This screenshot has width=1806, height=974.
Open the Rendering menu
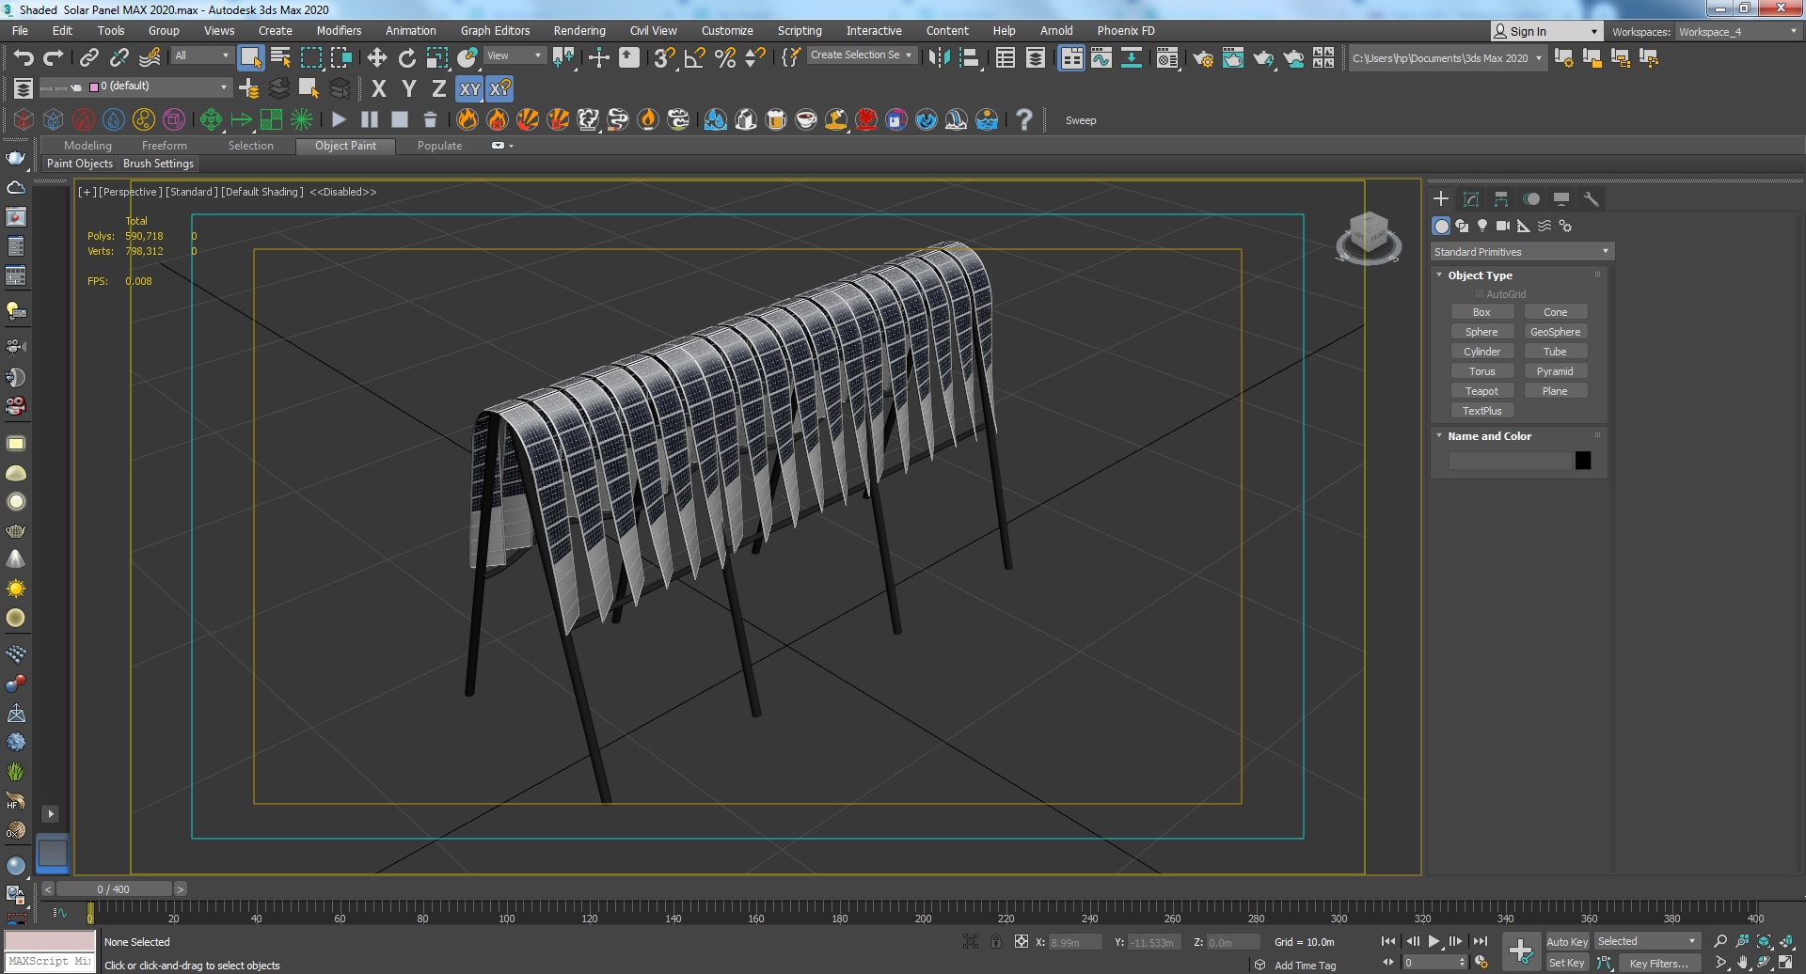coord(578,31)
